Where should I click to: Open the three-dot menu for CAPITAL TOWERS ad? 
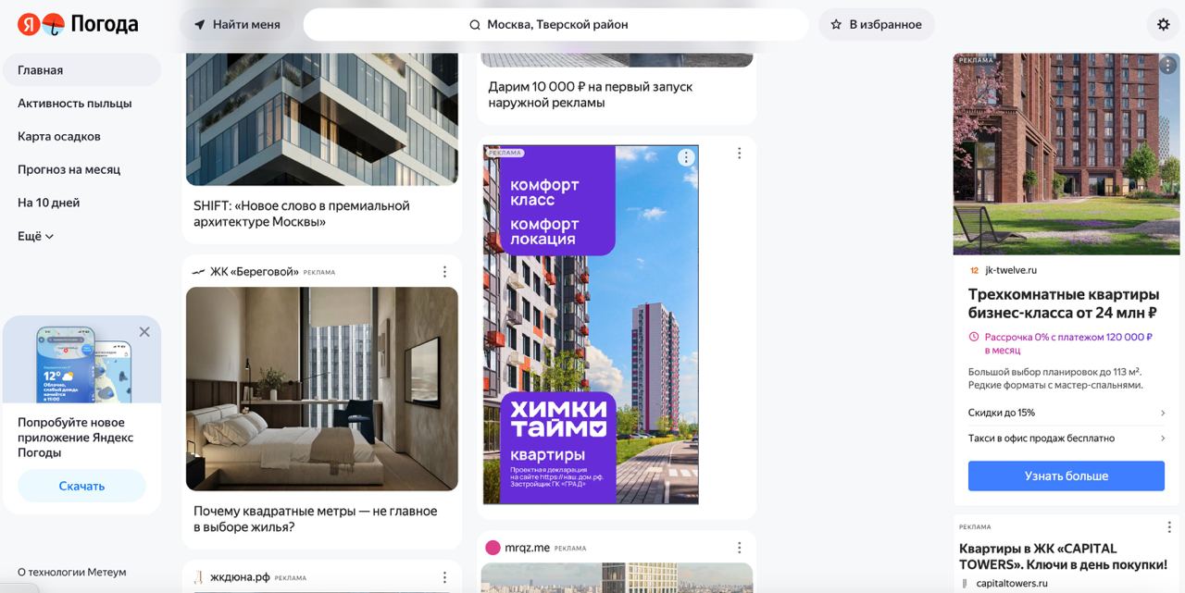pos(1167,527)
